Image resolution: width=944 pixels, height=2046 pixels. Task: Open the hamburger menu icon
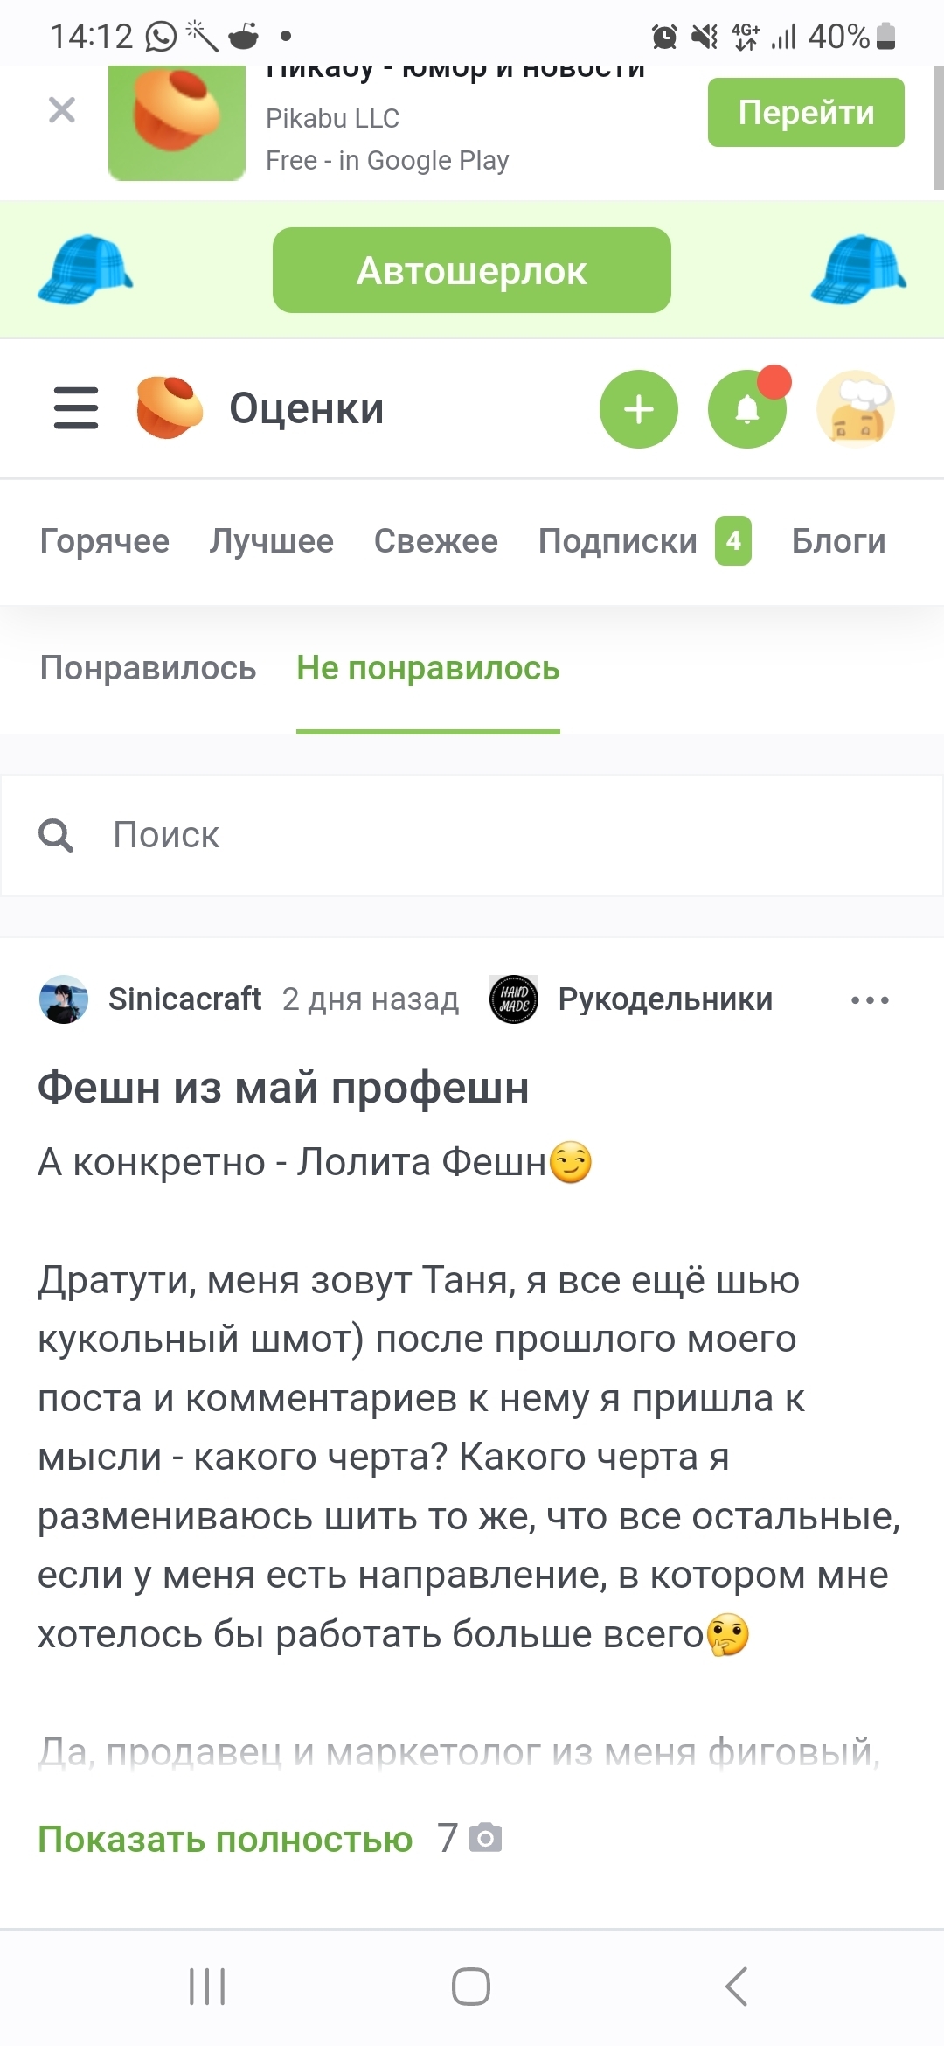click(x=76, y=408)
